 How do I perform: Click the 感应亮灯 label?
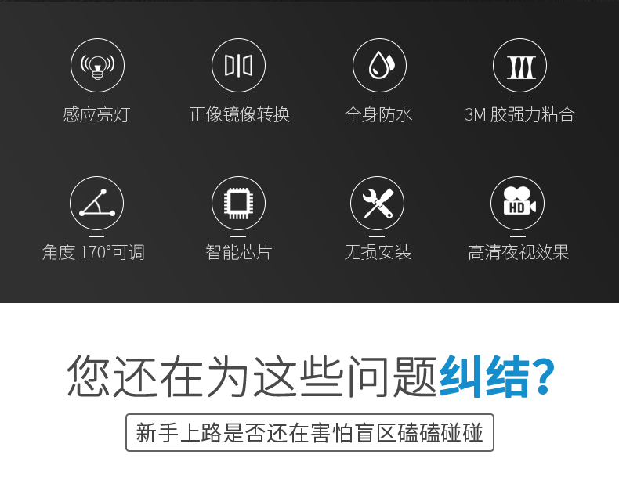pos(96,115)
